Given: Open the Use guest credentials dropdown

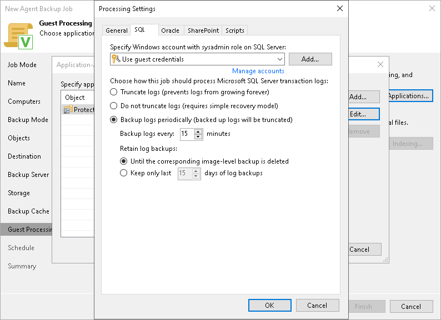Looking at the screenshot, I should 279,59.
